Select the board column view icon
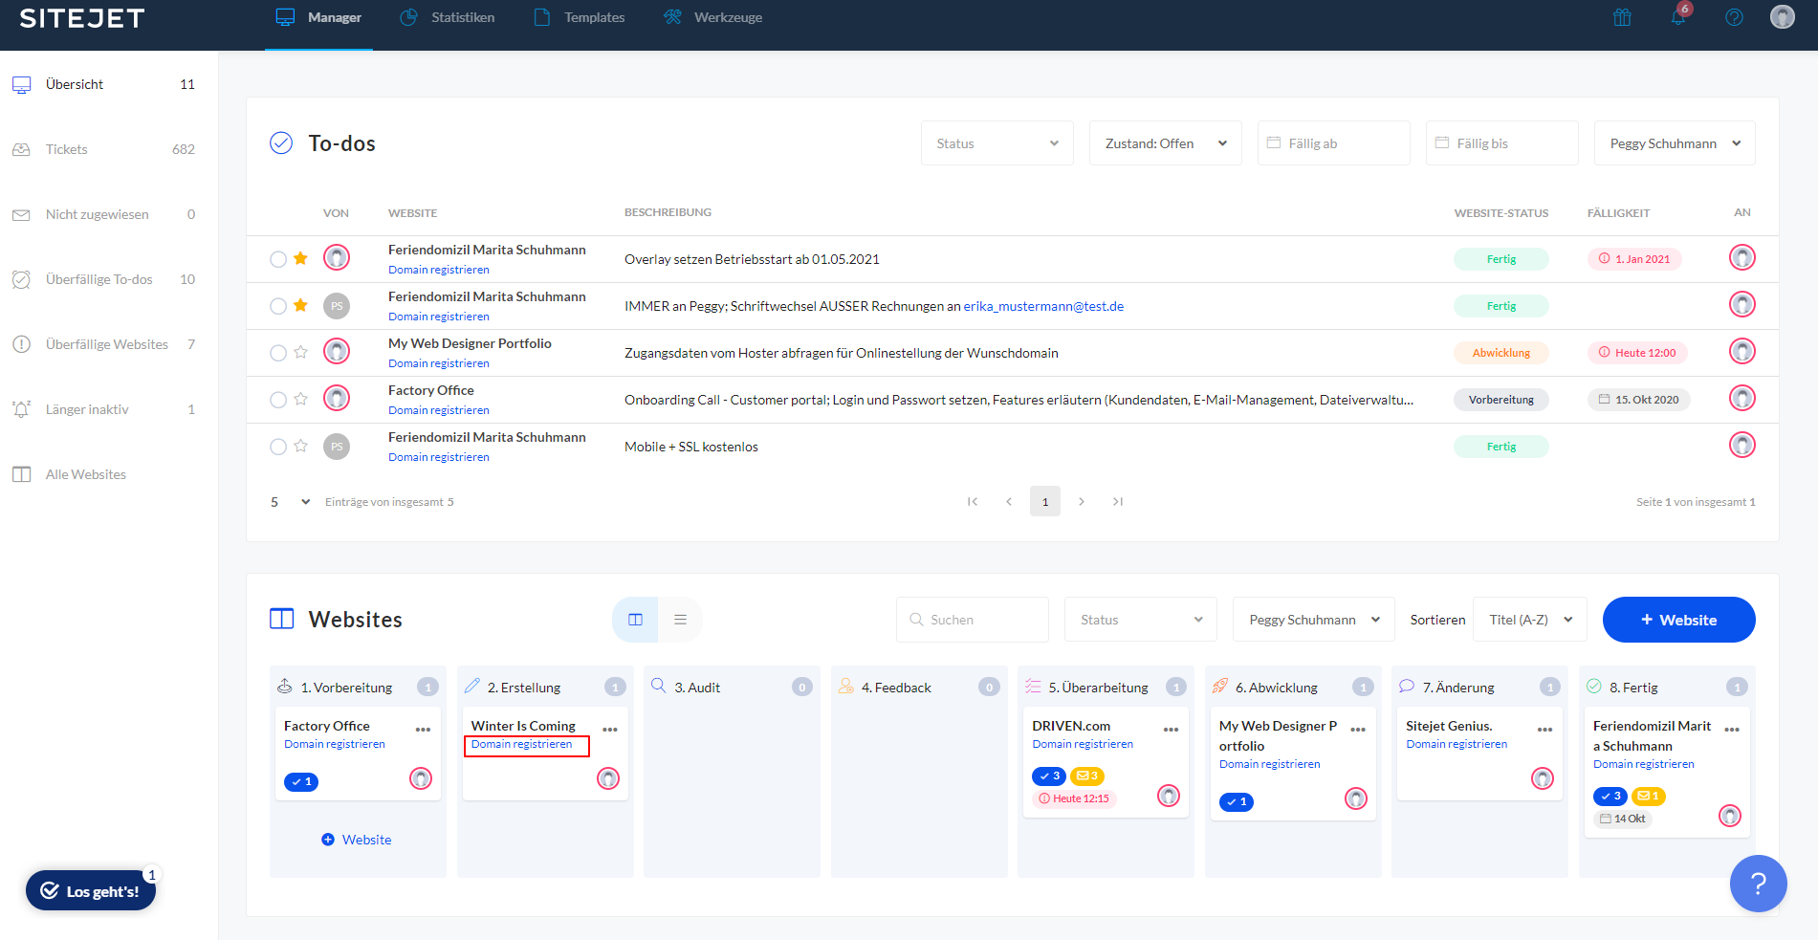The height and width of the screenshot is (940, 1818). (635, 620)
